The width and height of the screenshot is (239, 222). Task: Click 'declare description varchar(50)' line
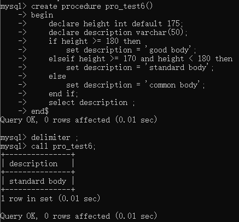[118, 33]
